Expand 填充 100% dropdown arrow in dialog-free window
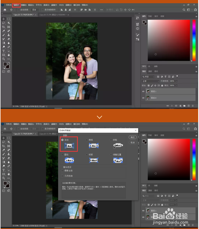 pyautogui.click(x=177, y=85)
